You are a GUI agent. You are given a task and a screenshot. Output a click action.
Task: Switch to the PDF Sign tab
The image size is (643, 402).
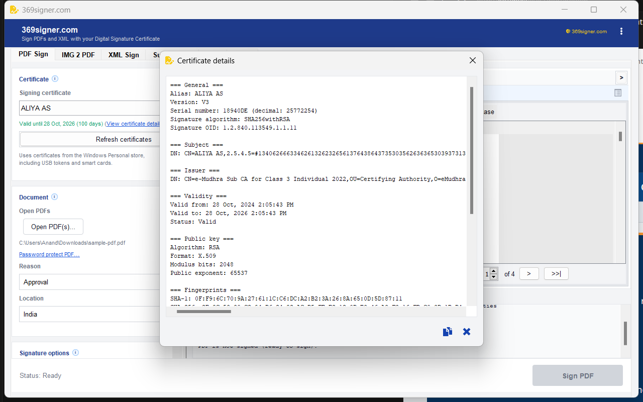coord(34,54)
